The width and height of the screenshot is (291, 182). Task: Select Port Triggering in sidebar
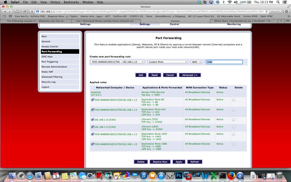pyautogui.click(x=60, y=62)
